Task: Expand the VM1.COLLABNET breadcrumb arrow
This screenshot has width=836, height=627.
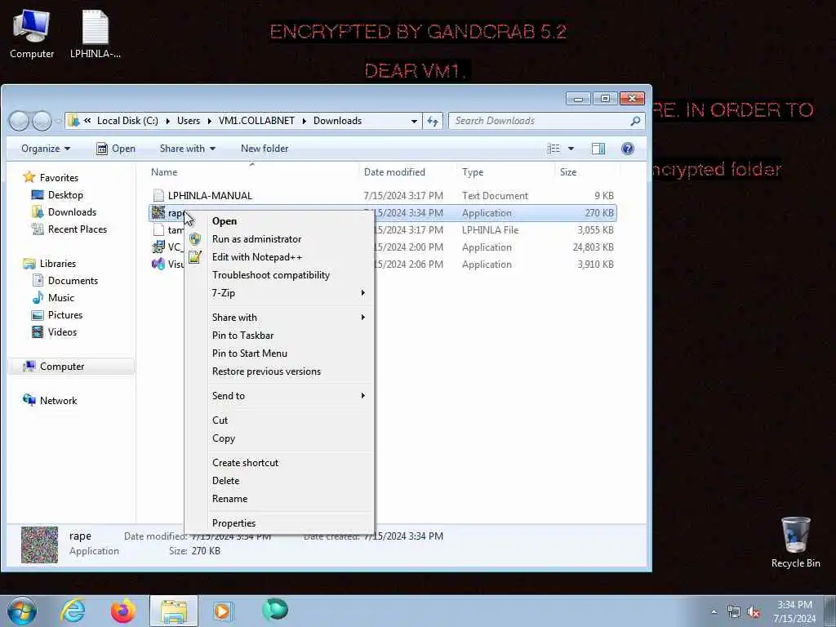Action: tap(305, 121)
